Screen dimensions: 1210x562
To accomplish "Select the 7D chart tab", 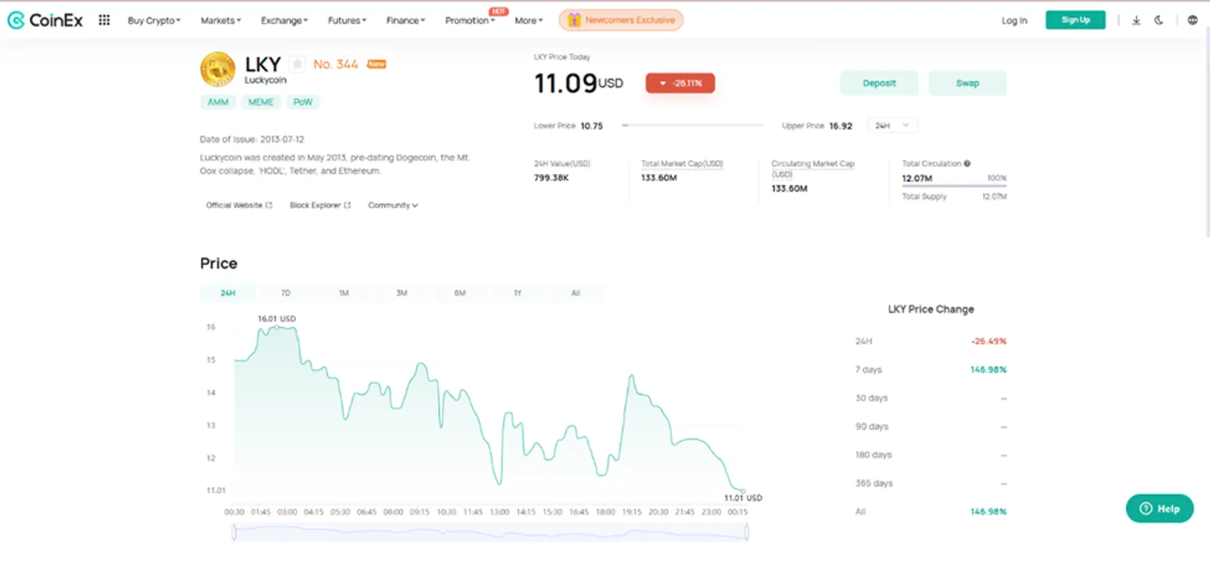I will coord(286,293).
